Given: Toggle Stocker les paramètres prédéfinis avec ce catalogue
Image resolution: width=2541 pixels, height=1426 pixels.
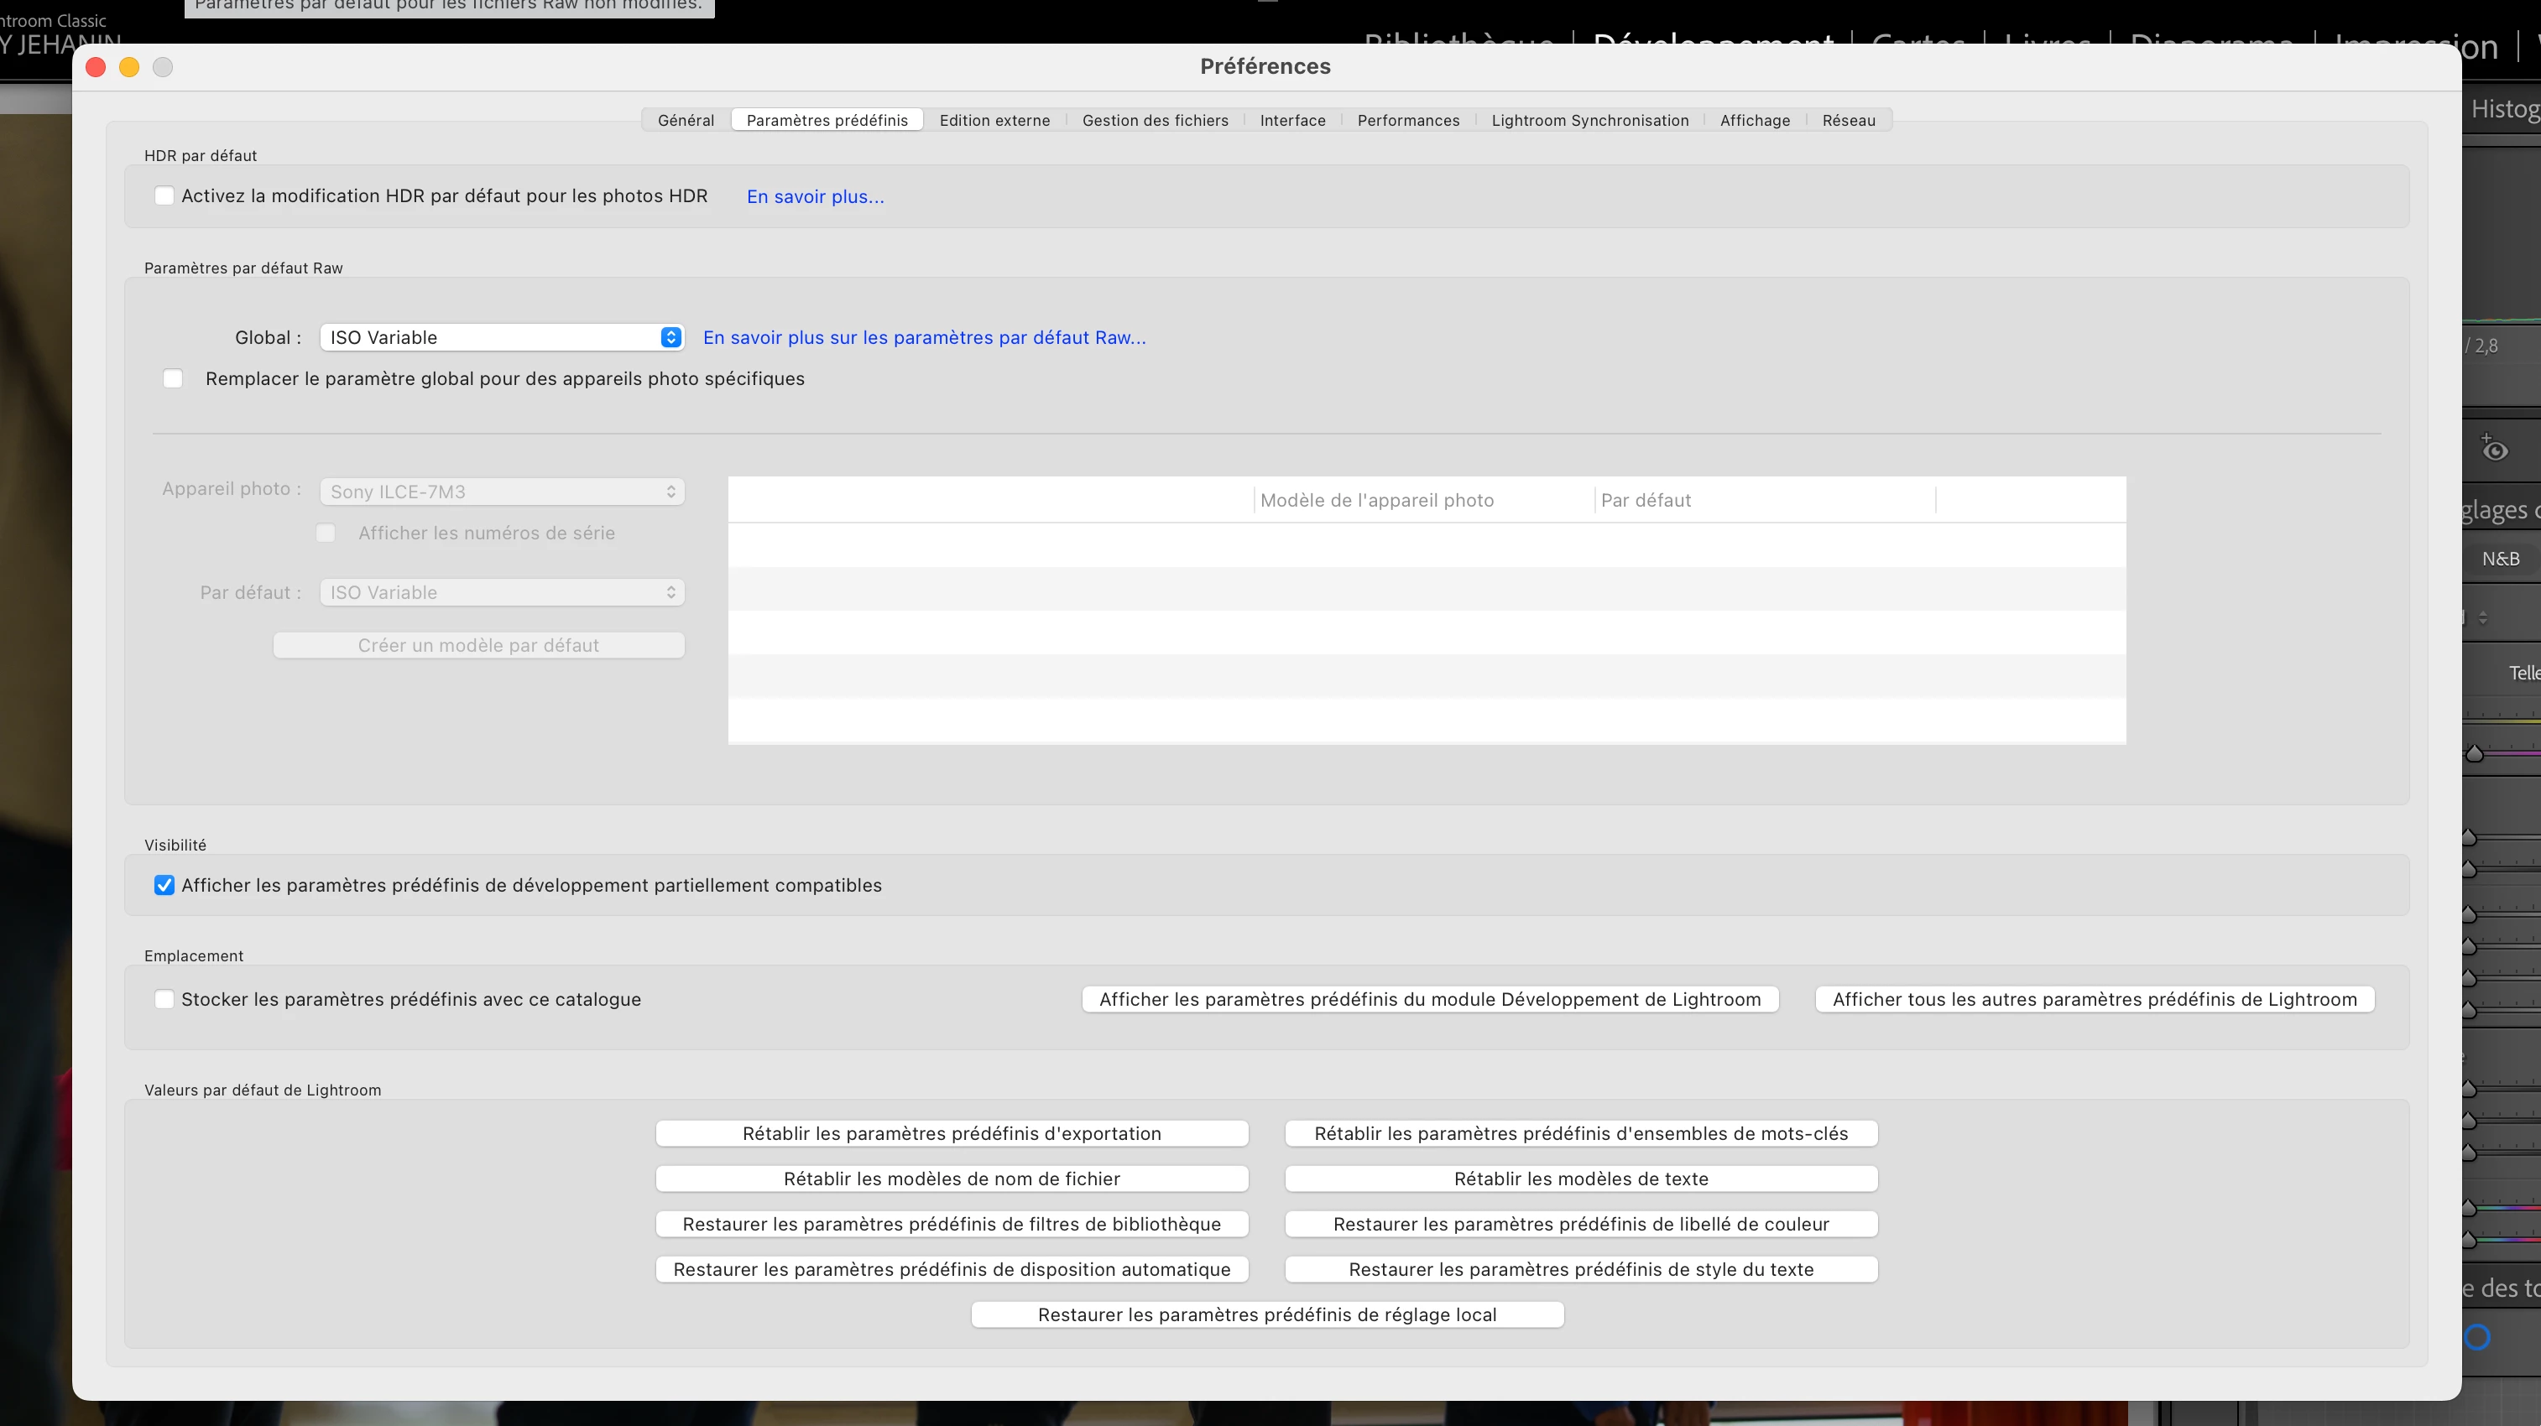Looking at the screenshot, I should tap(164, 999).
